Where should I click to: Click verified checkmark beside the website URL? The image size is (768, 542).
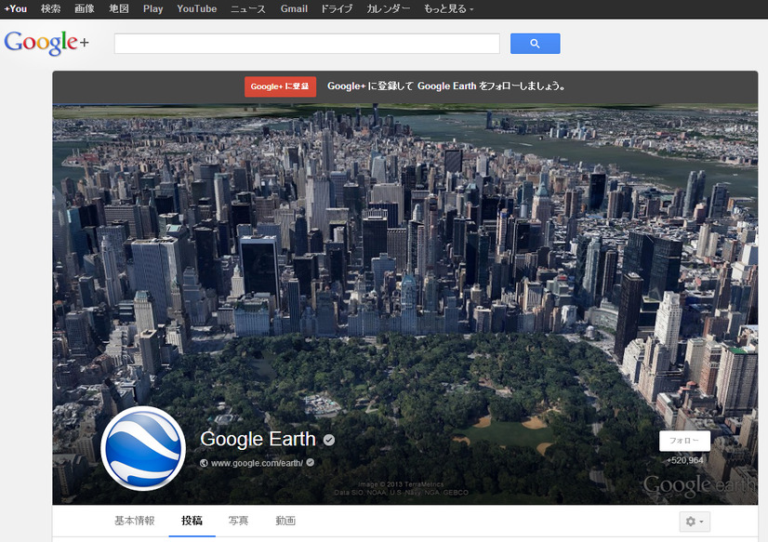tap(311, 462)
